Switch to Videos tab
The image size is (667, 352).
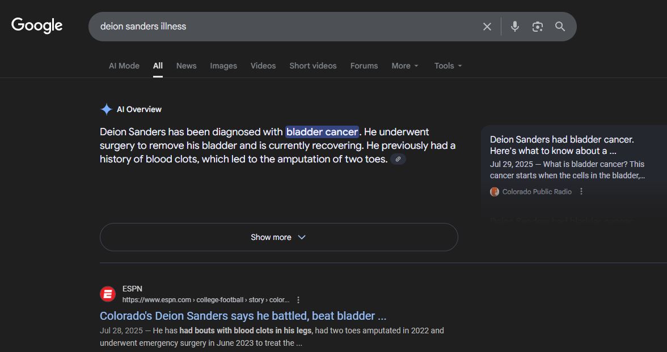click(x=263, y=66)
